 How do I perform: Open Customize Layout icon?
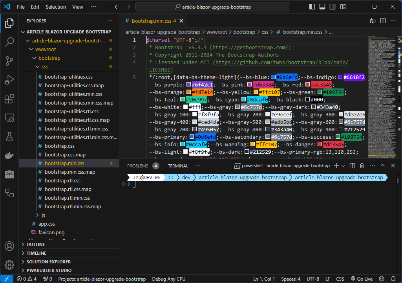click(343, 7)
